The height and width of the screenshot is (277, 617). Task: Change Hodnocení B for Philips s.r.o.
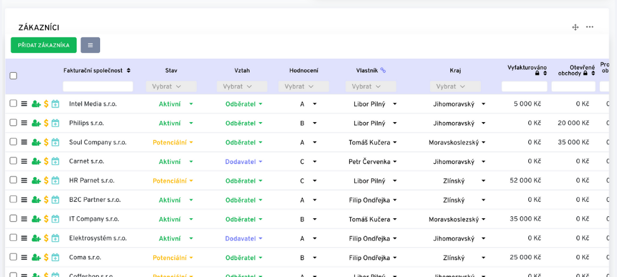308,123
